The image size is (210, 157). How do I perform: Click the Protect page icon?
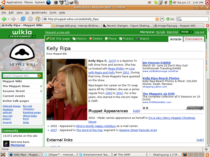click(x=120, y=39)
